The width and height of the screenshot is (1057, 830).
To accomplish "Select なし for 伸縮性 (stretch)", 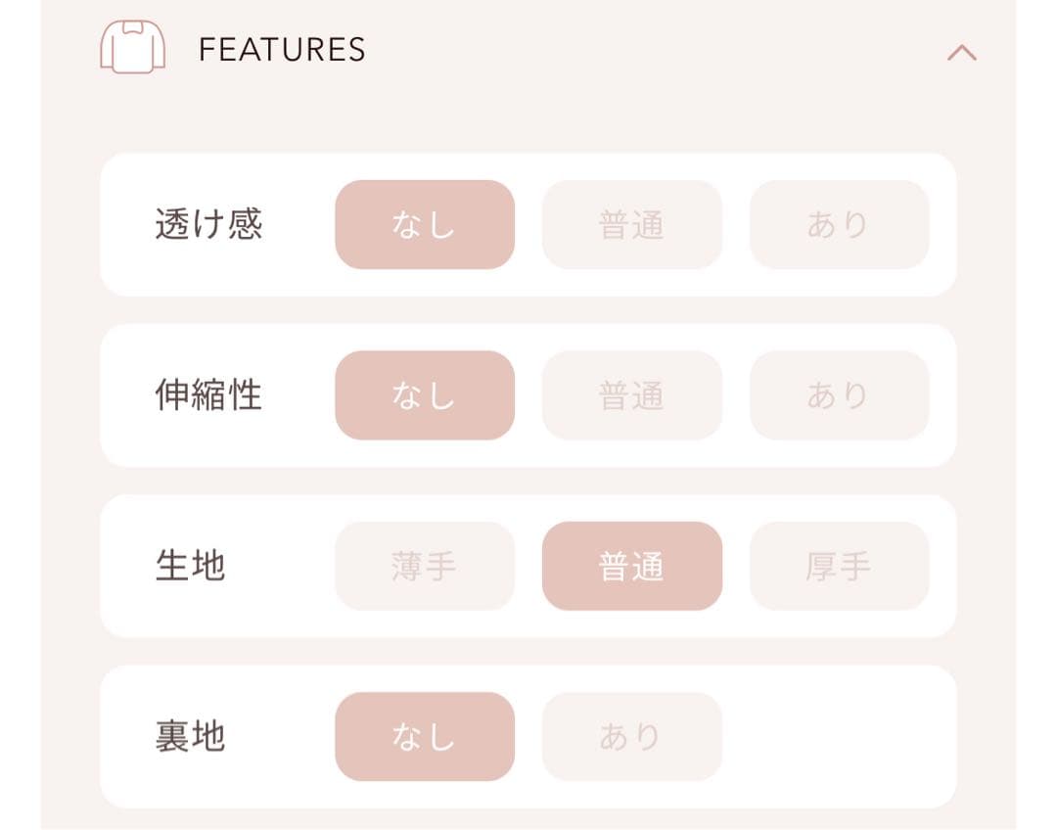I will click(424, 394).
